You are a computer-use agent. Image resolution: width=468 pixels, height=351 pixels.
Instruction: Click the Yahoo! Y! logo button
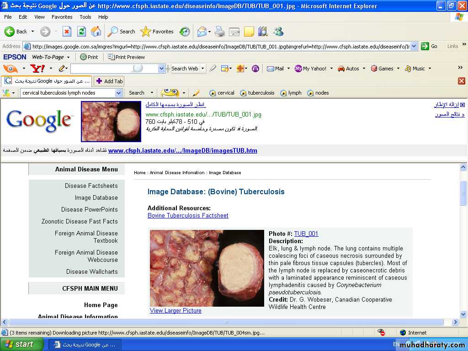(x=37, y=69)
